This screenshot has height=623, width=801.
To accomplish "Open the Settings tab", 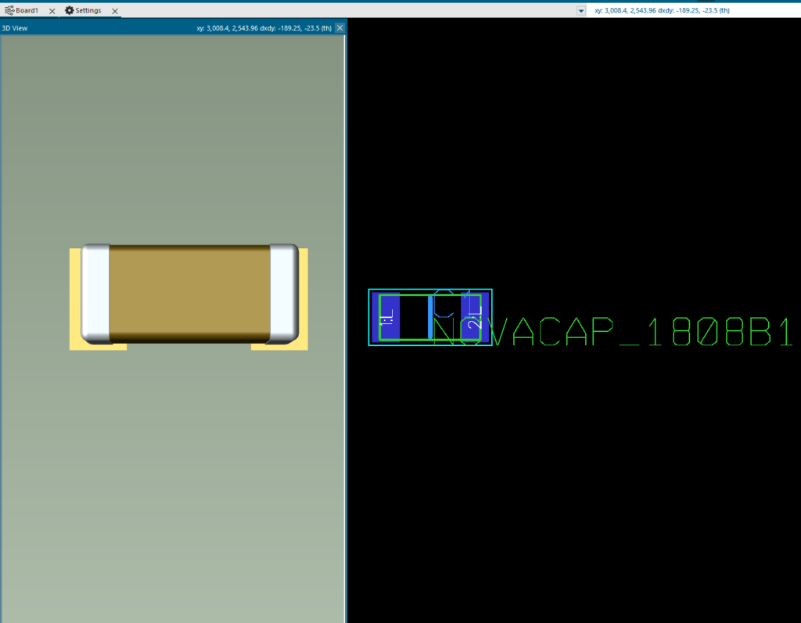I will (x=88, y=11).
